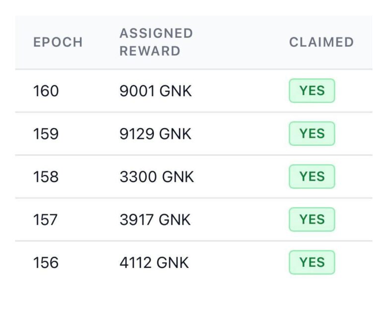Select epoch number 159
The image size is (381, 309).
point(46,134)
